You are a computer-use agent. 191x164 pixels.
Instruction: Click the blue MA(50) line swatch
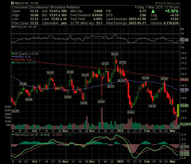[x=13, y=57]
